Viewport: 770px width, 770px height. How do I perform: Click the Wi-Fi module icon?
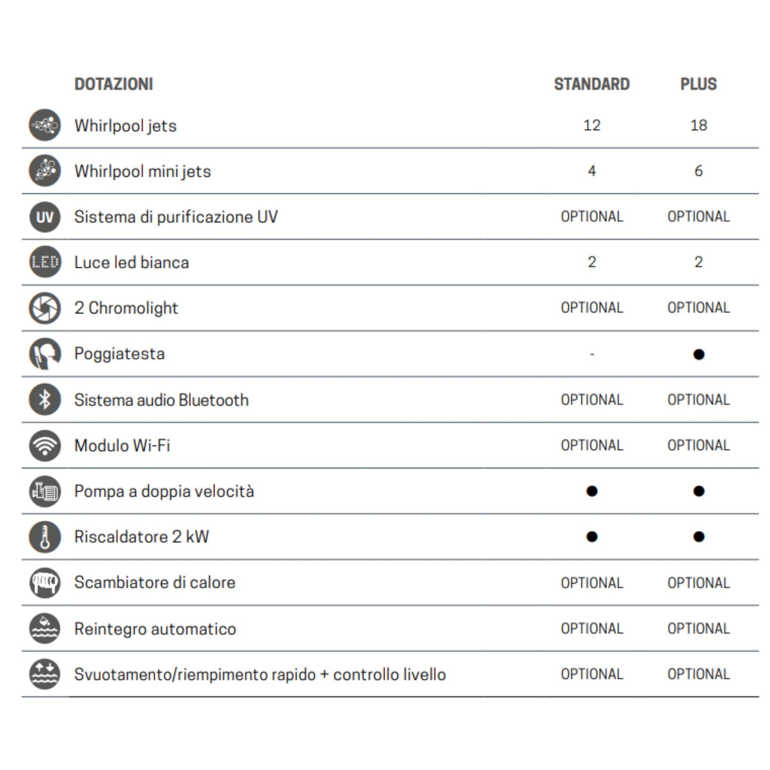[45, 445]
